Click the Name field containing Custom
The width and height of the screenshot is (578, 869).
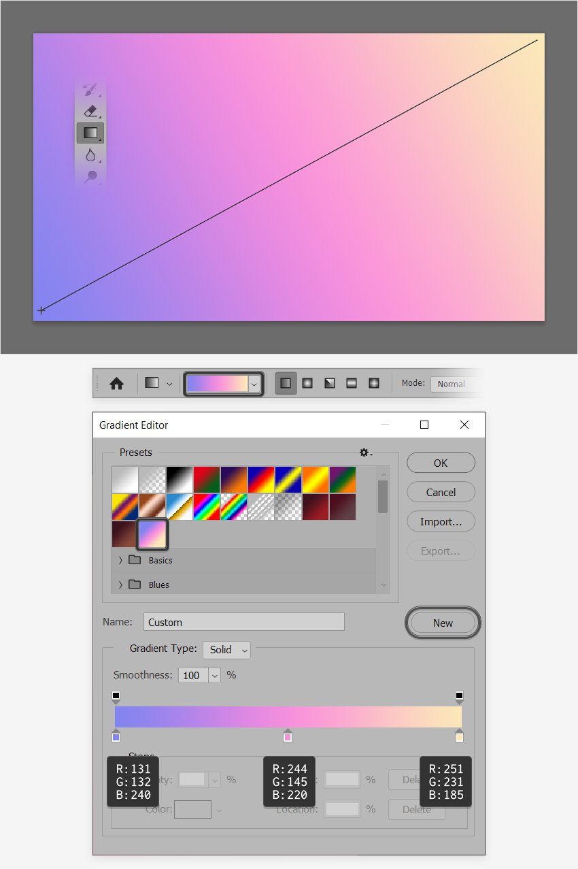pyautogui.click(x=244, y=622)
